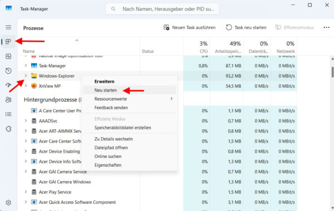Open Eigenschaften from the context menu

pos(108,165)
